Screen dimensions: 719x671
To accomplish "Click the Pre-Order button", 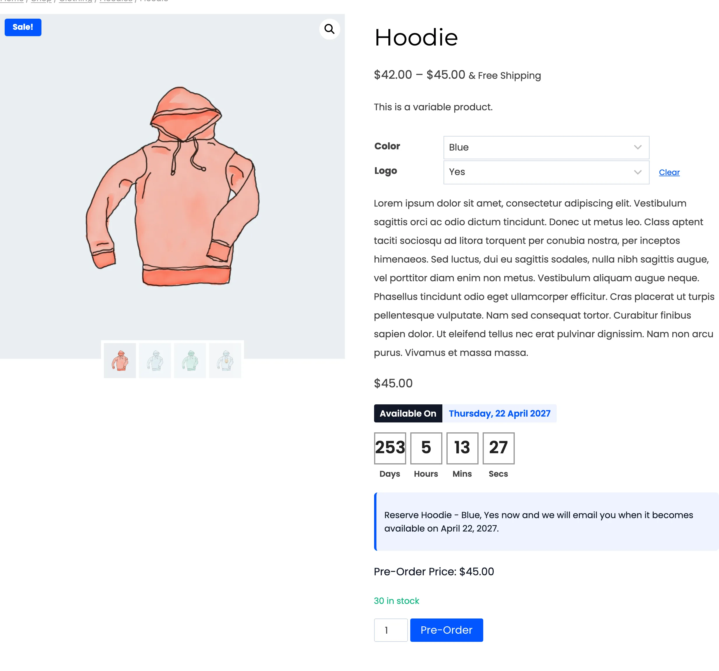I will point(446,630).
